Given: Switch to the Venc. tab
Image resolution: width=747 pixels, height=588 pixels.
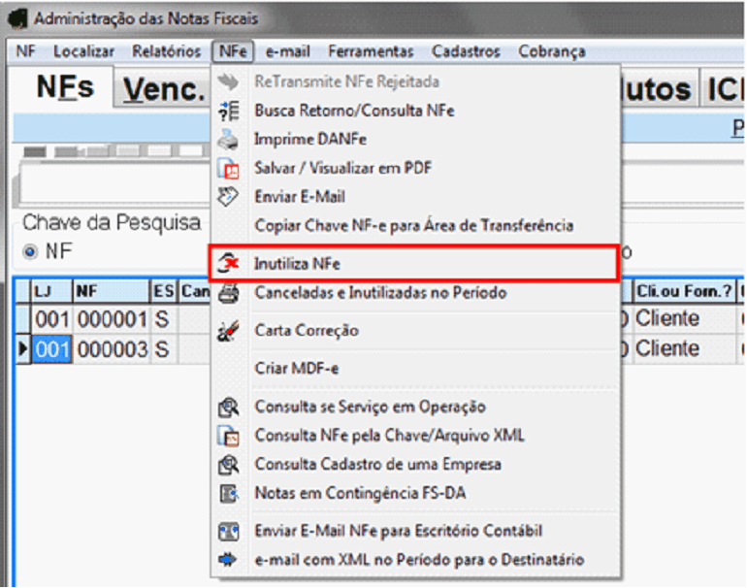Looking at the screenshot, I should point(165,89).
